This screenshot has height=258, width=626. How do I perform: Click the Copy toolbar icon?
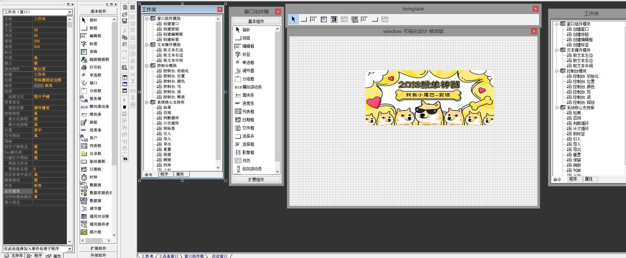pyautogui.click(x=125, y=37)
